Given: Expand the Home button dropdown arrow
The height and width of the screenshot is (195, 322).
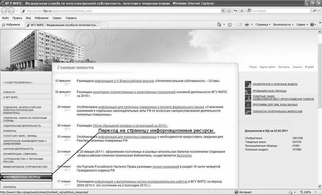Looking at the screenshot, I should tap(224, 25).
